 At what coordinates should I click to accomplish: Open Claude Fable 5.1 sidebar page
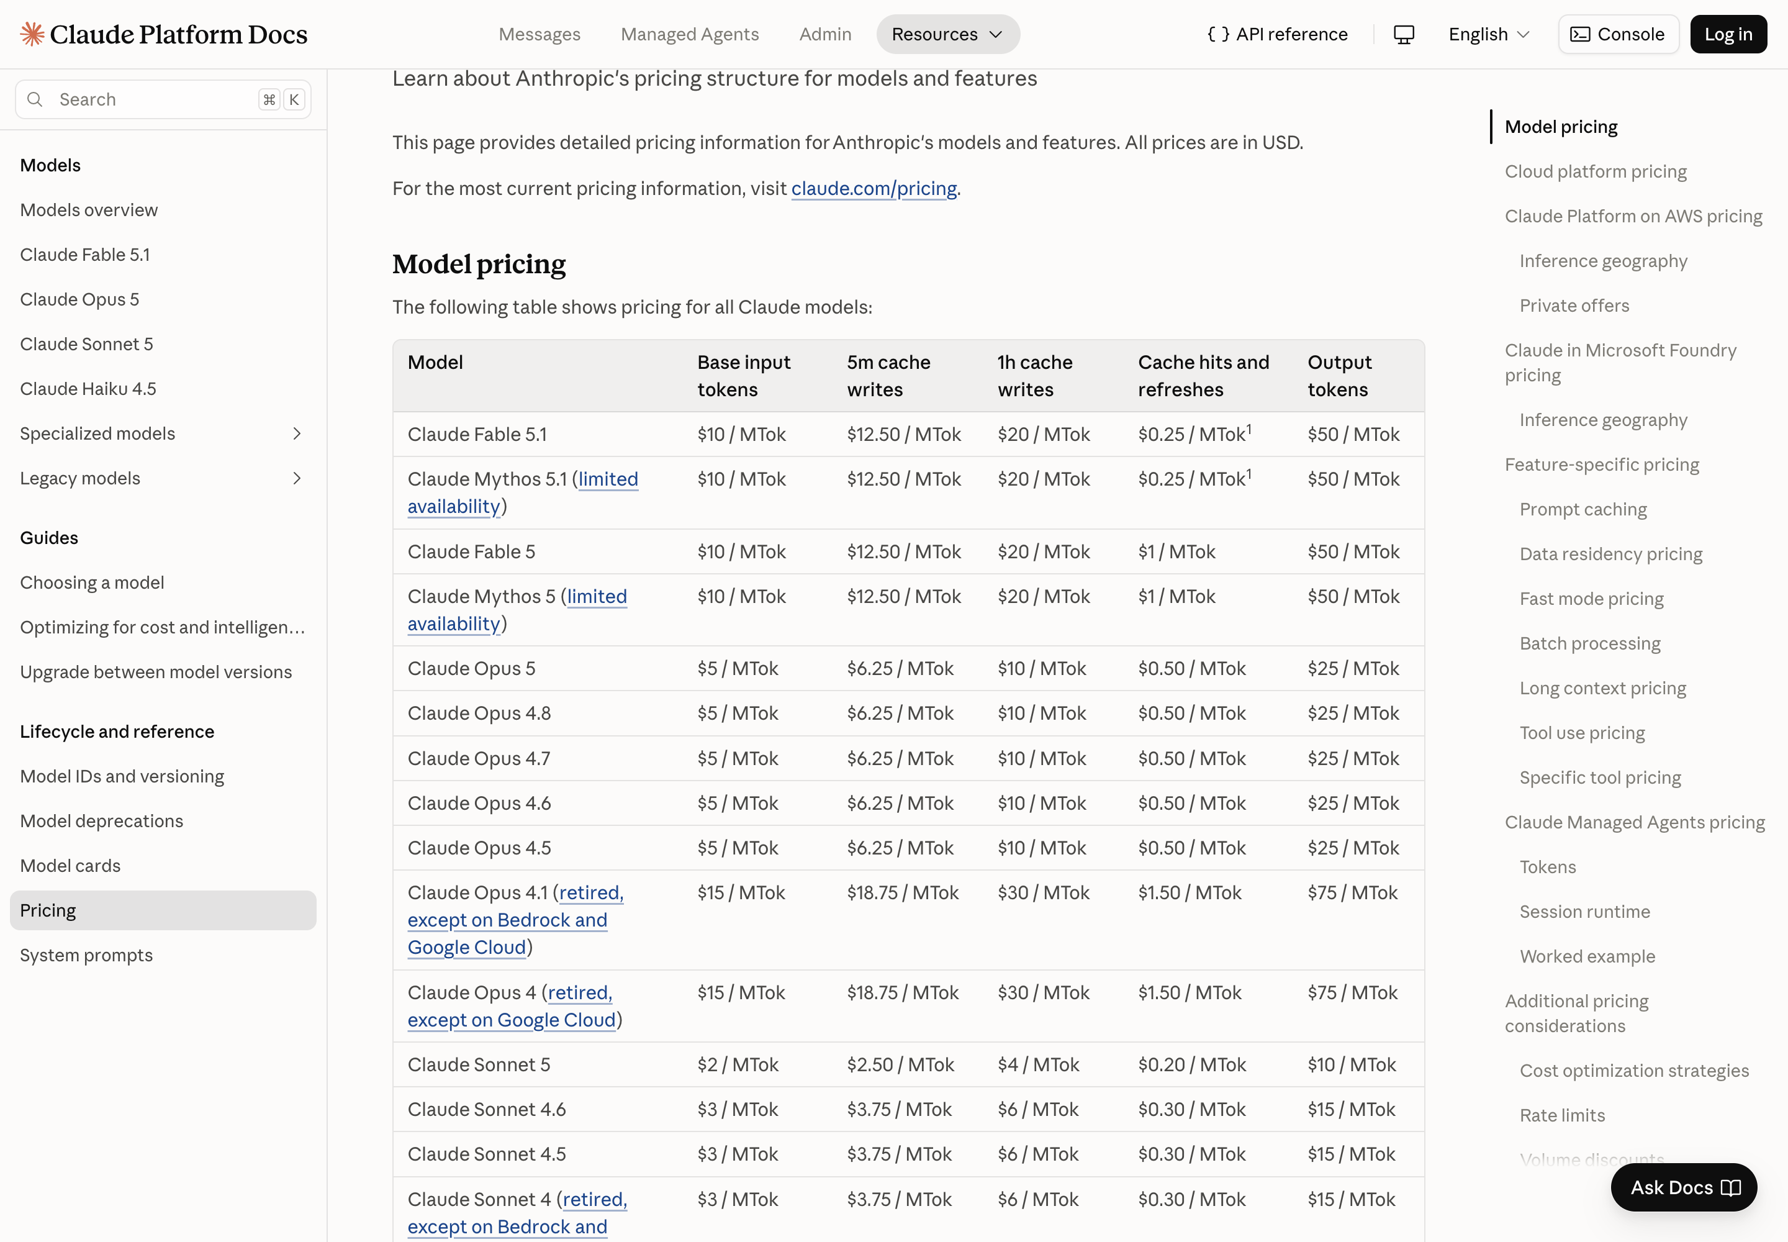pos(85,255)
